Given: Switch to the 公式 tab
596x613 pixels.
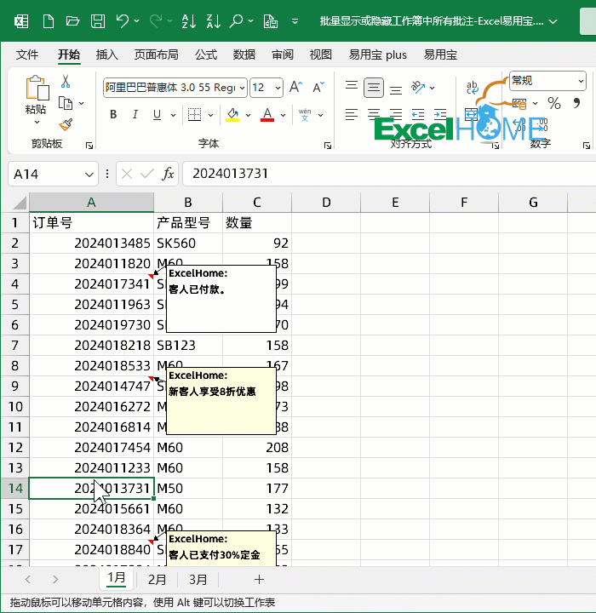Looking at the screenshot, I should click(206, 54).
